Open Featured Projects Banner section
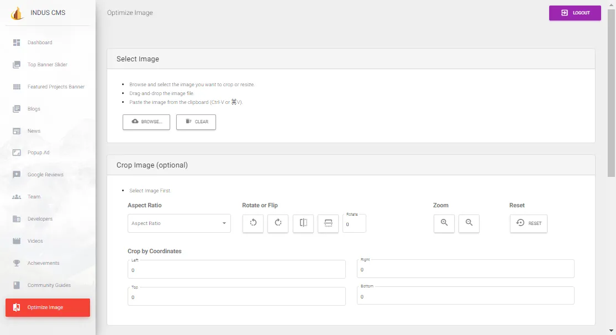 [56, 86]
